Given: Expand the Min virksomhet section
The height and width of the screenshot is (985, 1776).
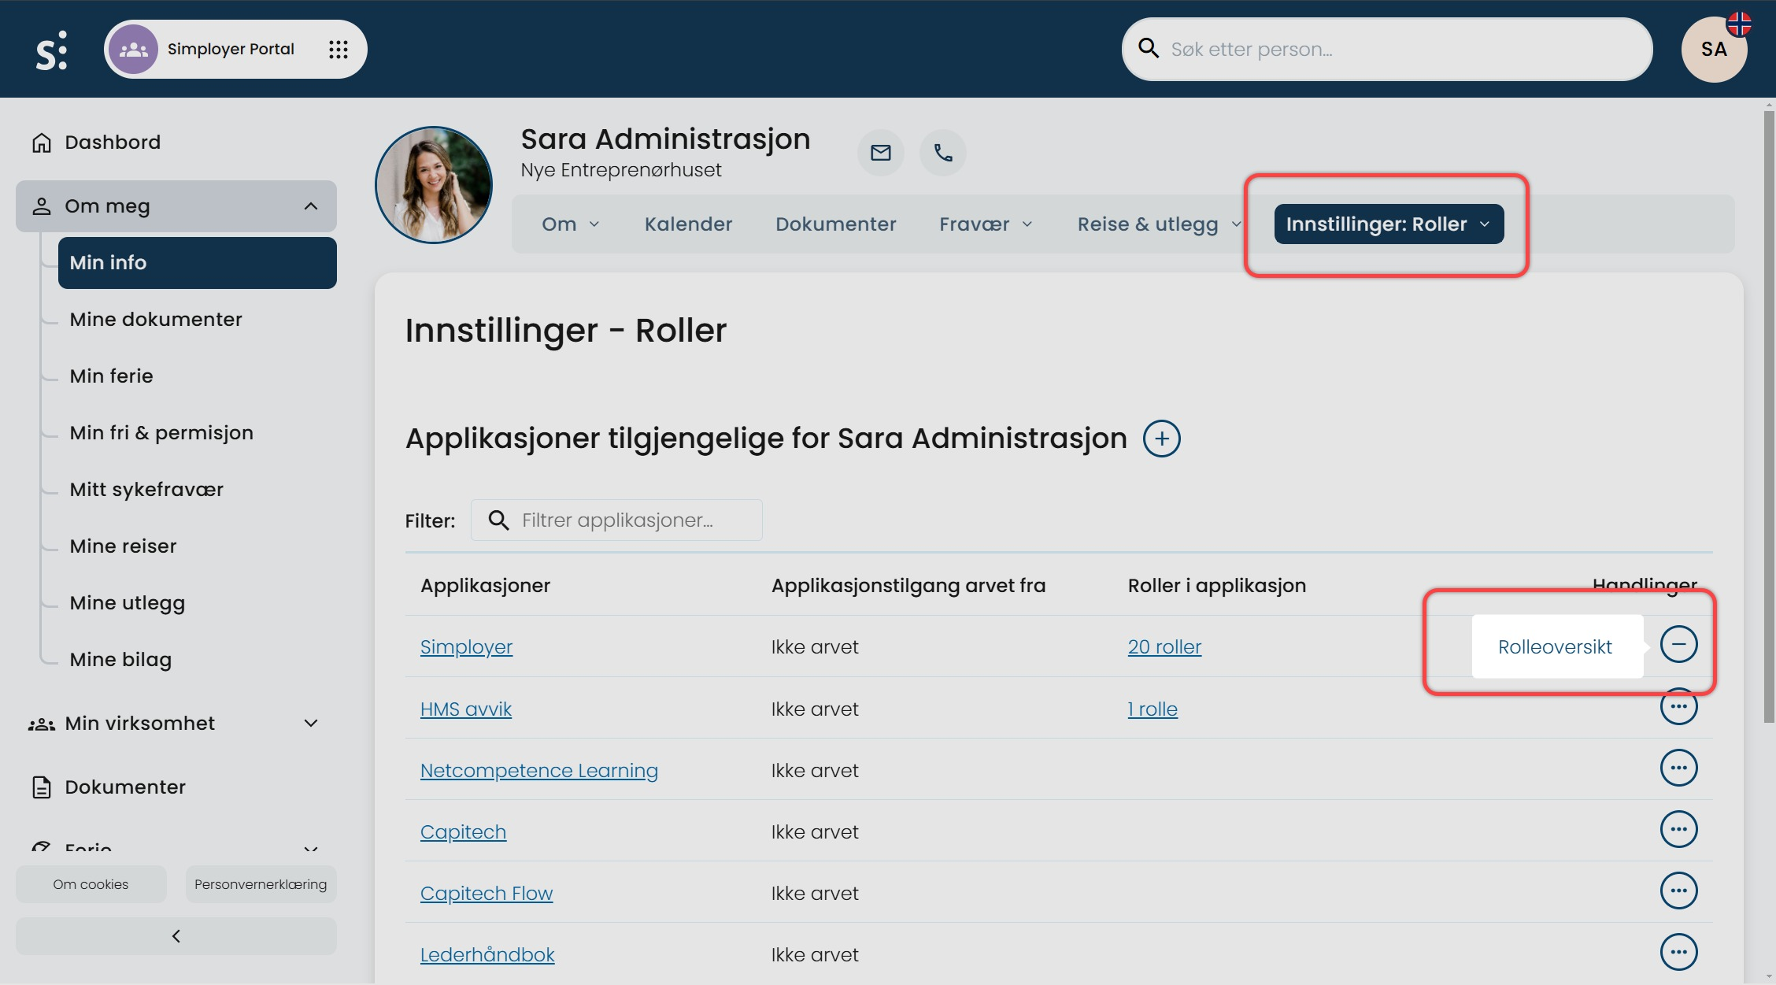Looking at the screenshot, I should click(x=311, y=724).
